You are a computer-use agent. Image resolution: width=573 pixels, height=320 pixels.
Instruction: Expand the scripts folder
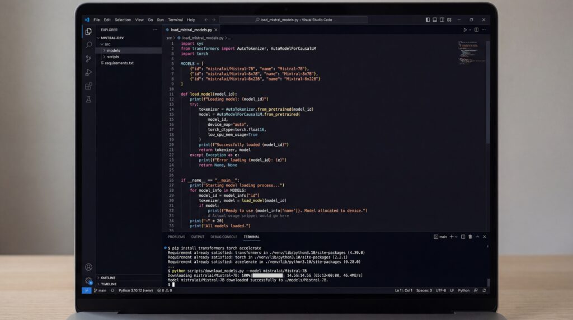coord(128,57)
